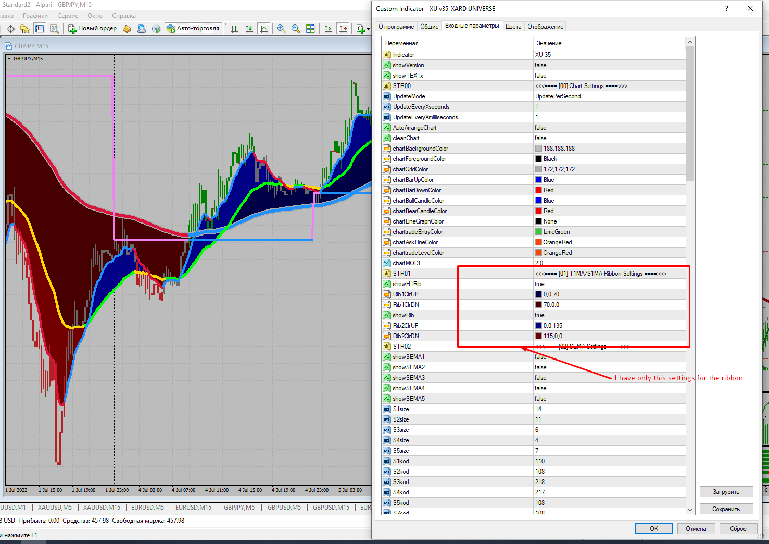Screen dimensions: 769x544
Task: Expand the GBPJPY,M15 chart triangle menu
Action: 9,59
